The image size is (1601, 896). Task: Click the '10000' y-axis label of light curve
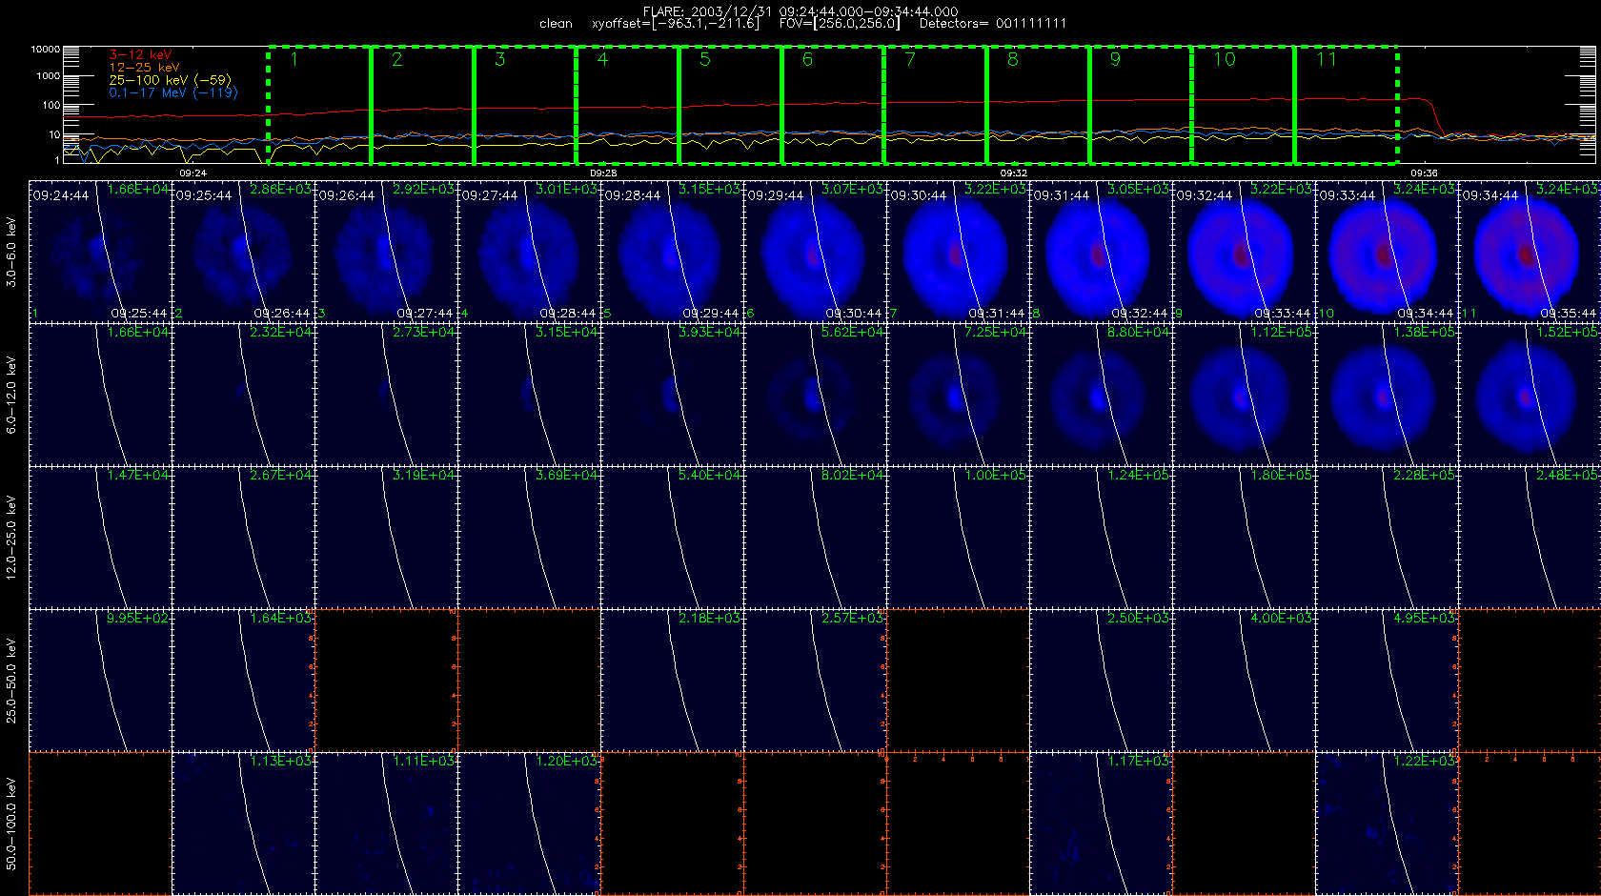click(45, 49)
